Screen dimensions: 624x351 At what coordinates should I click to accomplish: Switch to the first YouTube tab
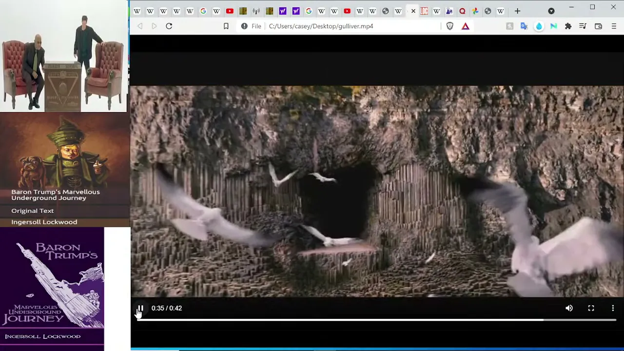(x=230, y=11)
